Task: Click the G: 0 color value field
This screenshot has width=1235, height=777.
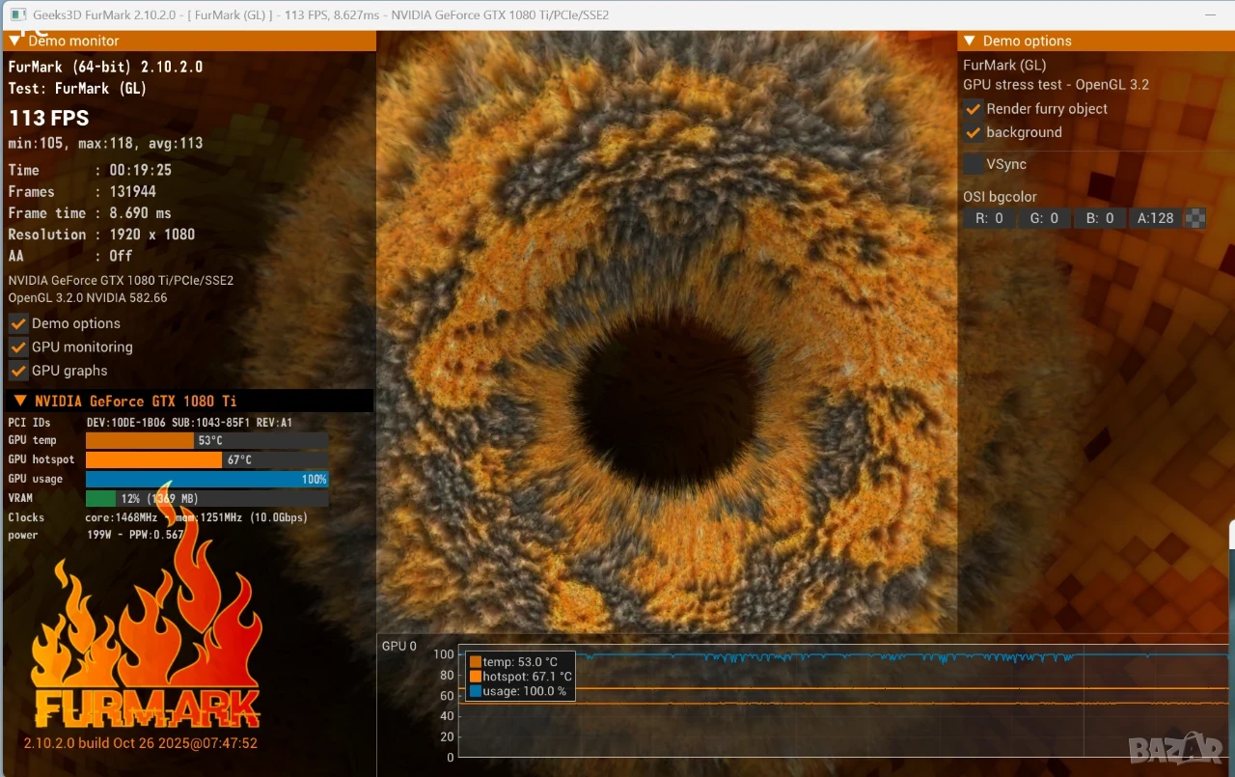Action: coord(1044,218)
